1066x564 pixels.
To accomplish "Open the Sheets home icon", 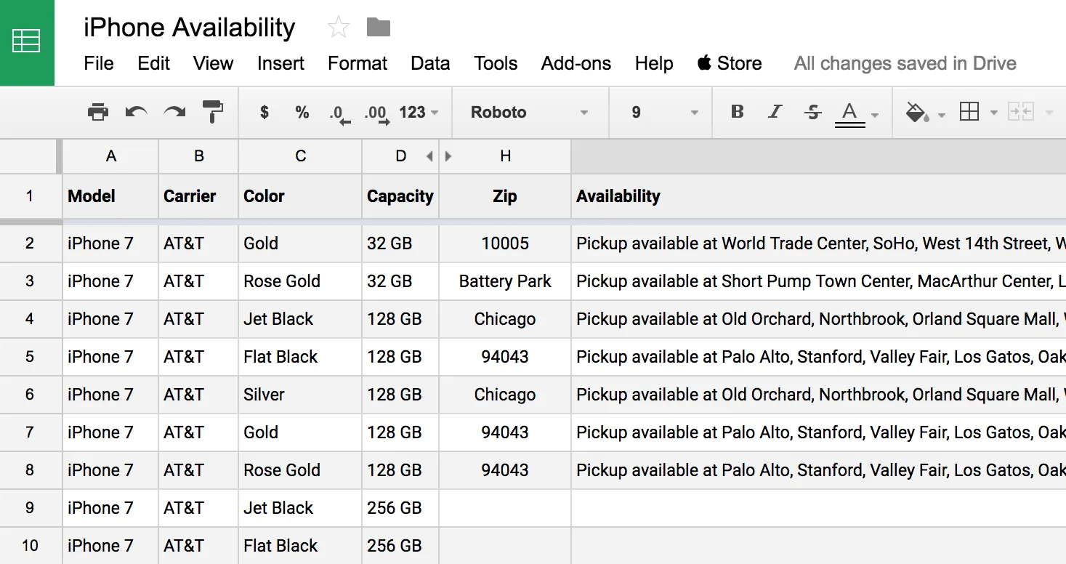I will 27,42.
